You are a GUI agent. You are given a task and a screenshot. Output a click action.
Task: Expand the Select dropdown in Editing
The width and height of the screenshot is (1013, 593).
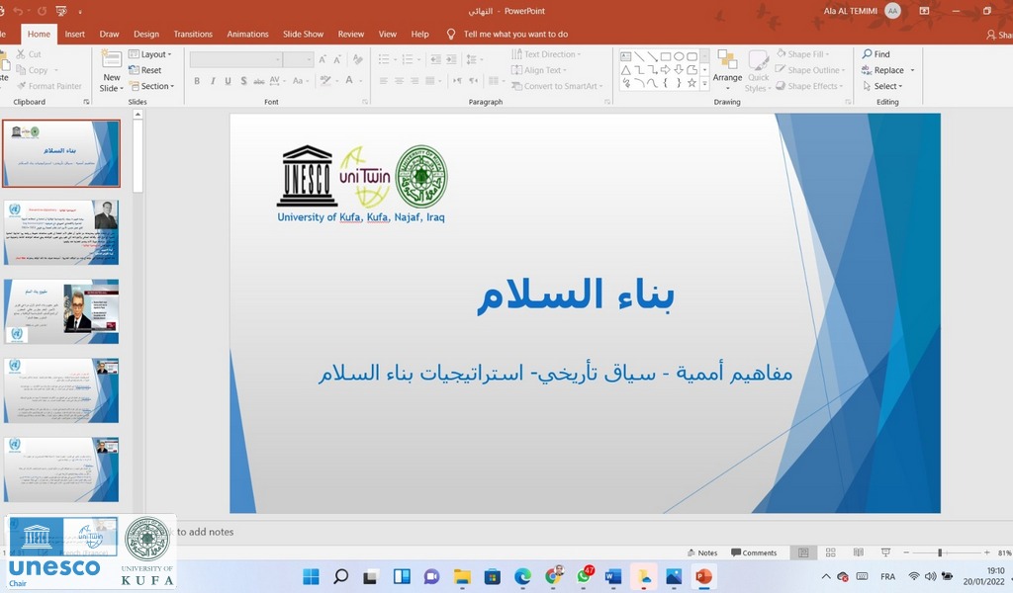point(887,86)
